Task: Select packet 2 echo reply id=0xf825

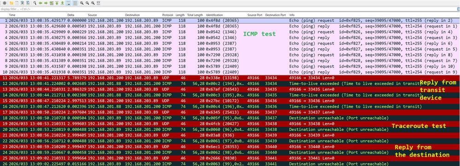Action: [x=230, y=26]
